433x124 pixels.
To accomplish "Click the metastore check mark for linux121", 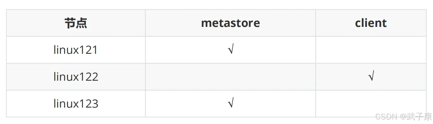I will pos(230,50).
